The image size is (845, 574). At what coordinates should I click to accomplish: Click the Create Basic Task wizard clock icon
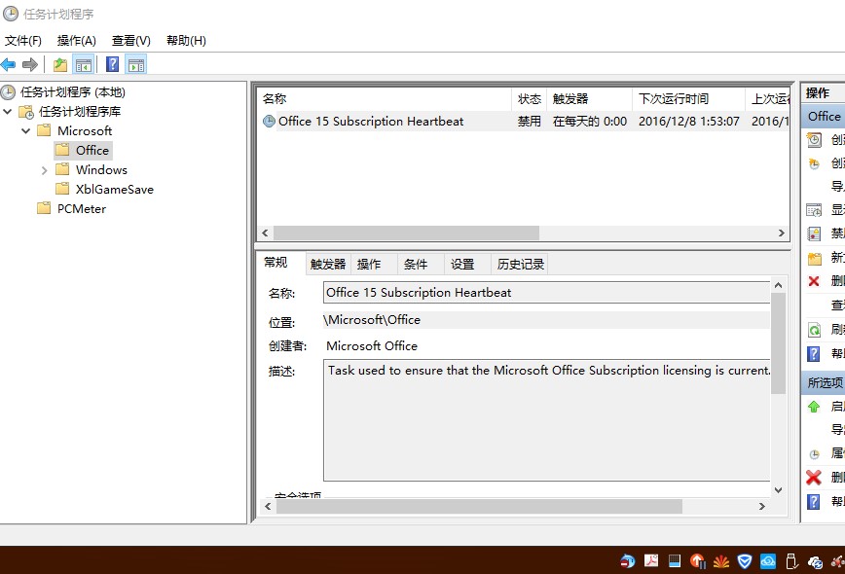(814, 140)
